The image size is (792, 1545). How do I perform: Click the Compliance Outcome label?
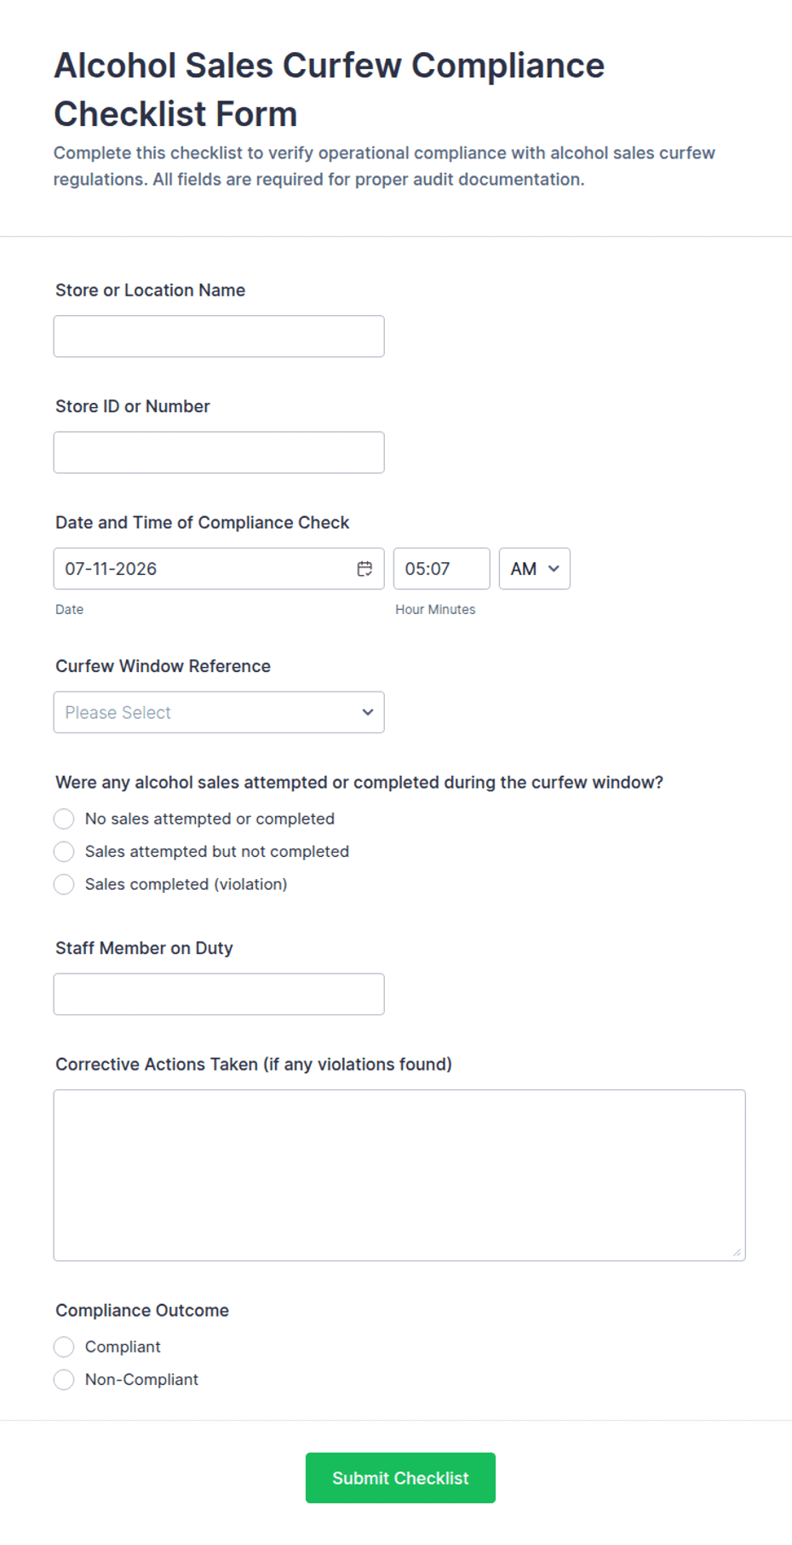[142, 1310]
